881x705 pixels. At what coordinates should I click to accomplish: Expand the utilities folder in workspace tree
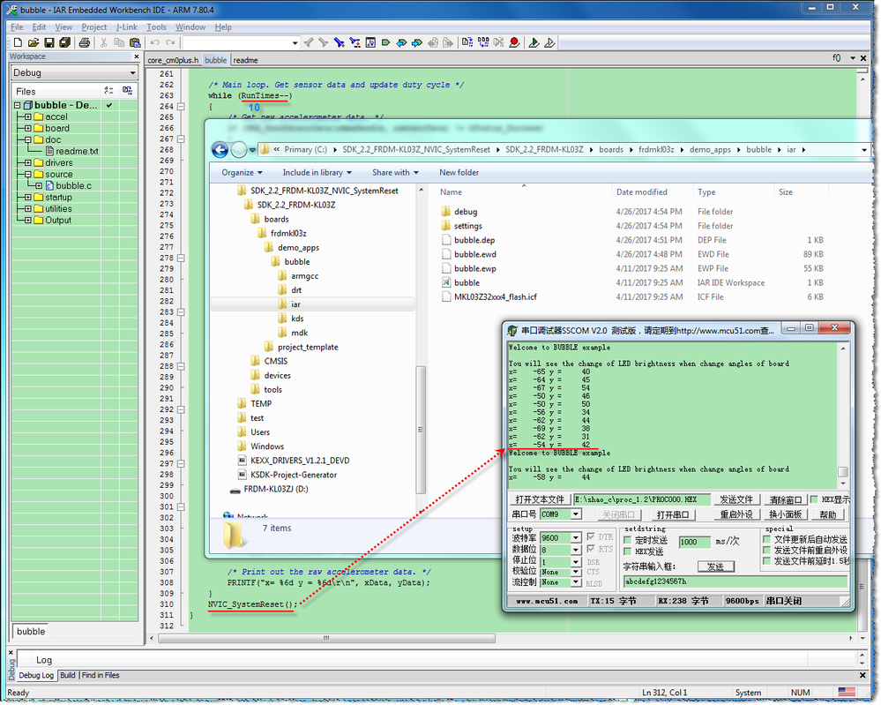(27, 209)
